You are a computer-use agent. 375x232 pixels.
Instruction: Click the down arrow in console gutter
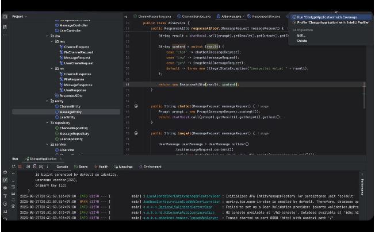click(x=13, y=180)
